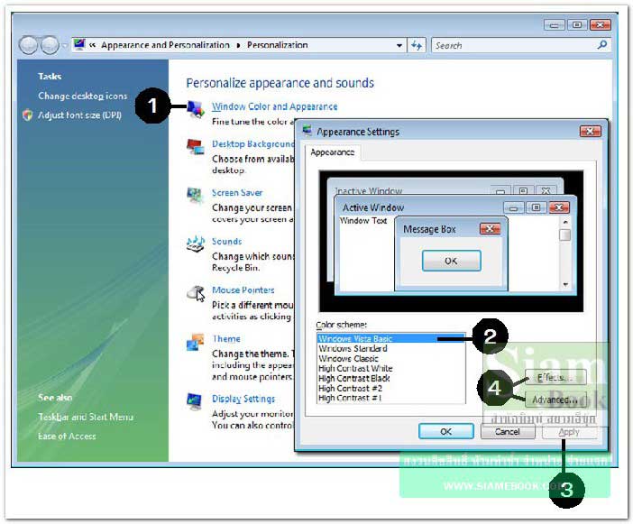Click the Mouse Pointers icon
633x524 pixels.
tap(196, 293)
